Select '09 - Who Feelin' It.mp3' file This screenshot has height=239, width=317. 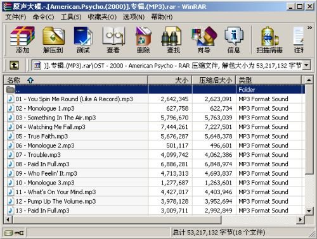tap(154, 173)
